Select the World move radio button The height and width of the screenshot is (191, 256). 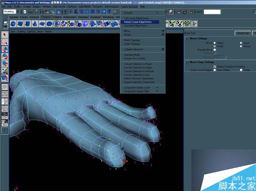pyautogui.click(x=215, y=46)
